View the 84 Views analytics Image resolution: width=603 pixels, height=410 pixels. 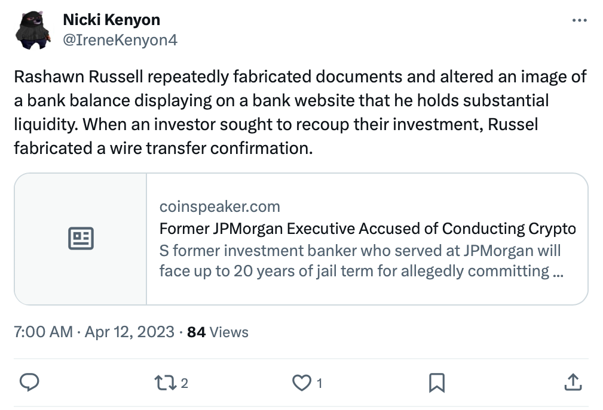click(x=218, y=332)
